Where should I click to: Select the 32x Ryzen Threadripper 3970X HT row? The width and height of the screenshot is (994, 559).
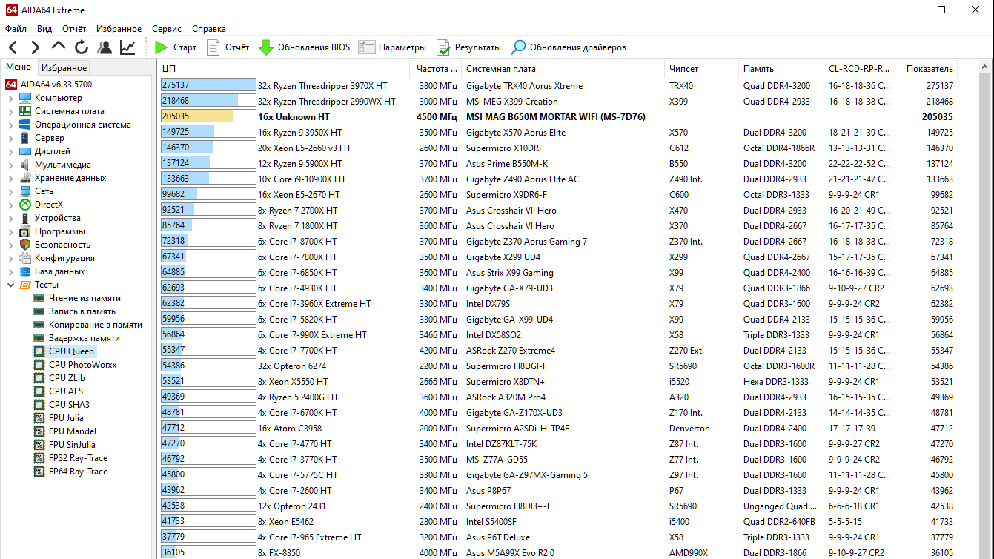coord(558,86)
